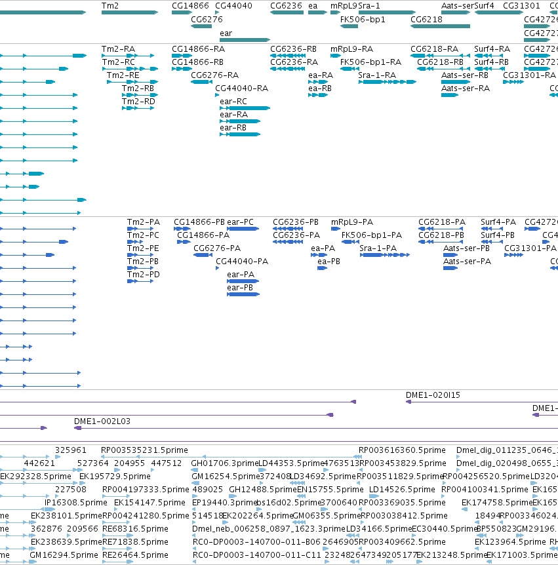The height and width of the screenshot is (565, 558).
Task: Click EST RP003616360.5prime
Action: click(x=402, y=450)
